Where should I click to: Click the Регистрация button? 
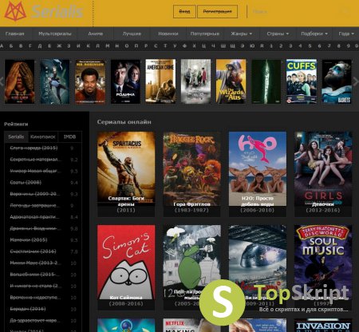click(x=217, y=11)
